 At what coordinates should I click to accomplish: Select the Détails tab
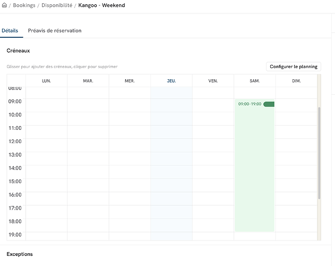[x=10, y=30]
